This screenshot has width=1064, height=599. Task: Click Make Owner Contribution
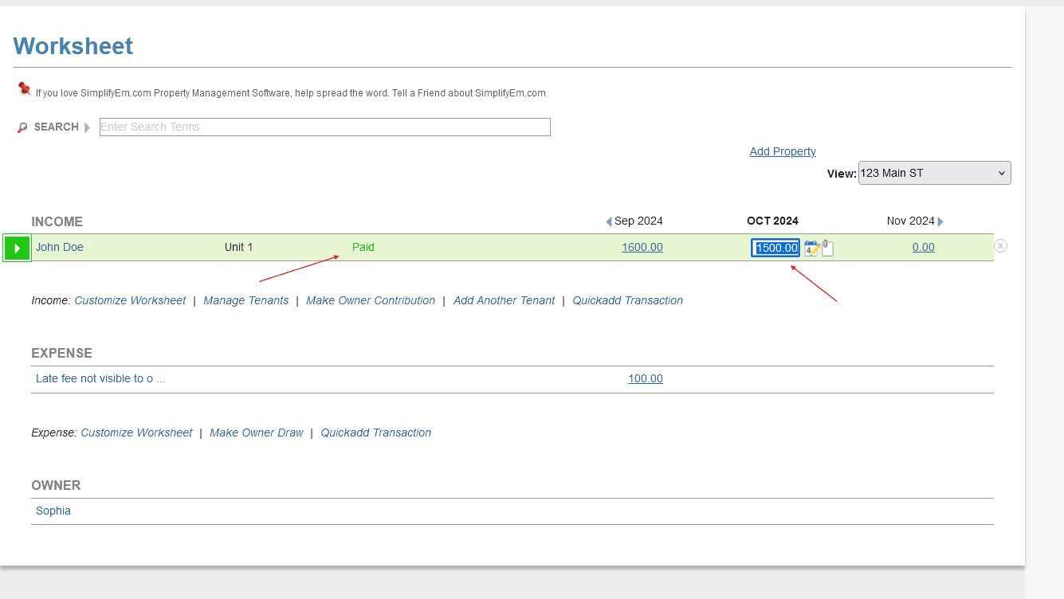pyautogui.click(x=371, y=300)
